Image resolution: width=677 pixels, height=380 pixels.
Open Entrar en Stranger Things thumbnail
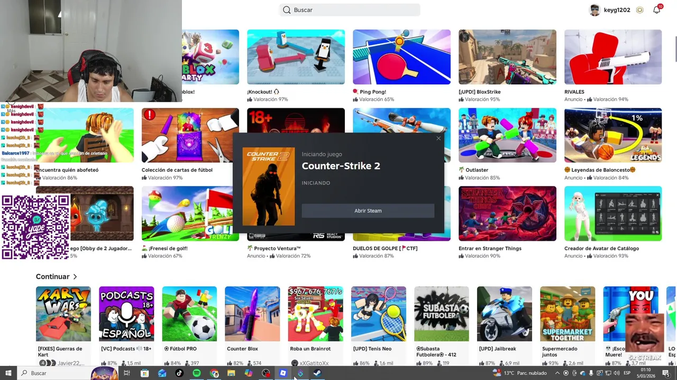[507, 214]
